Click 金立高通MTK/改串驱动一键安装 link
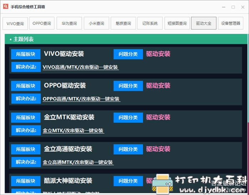249x195 pixels. click(x=78, y=162)
